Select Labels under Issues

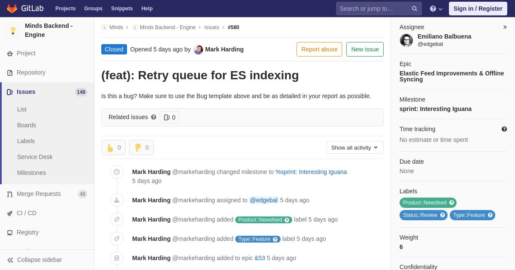26,141
